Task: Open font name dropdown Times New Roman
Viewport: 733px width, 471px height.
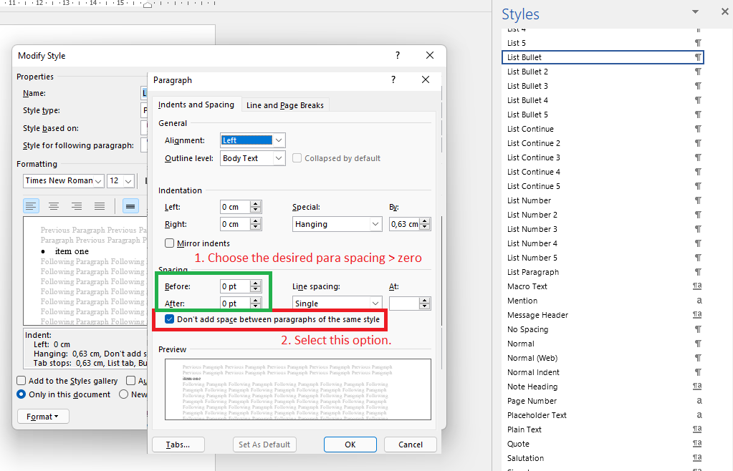Action: tap(98, 180)
